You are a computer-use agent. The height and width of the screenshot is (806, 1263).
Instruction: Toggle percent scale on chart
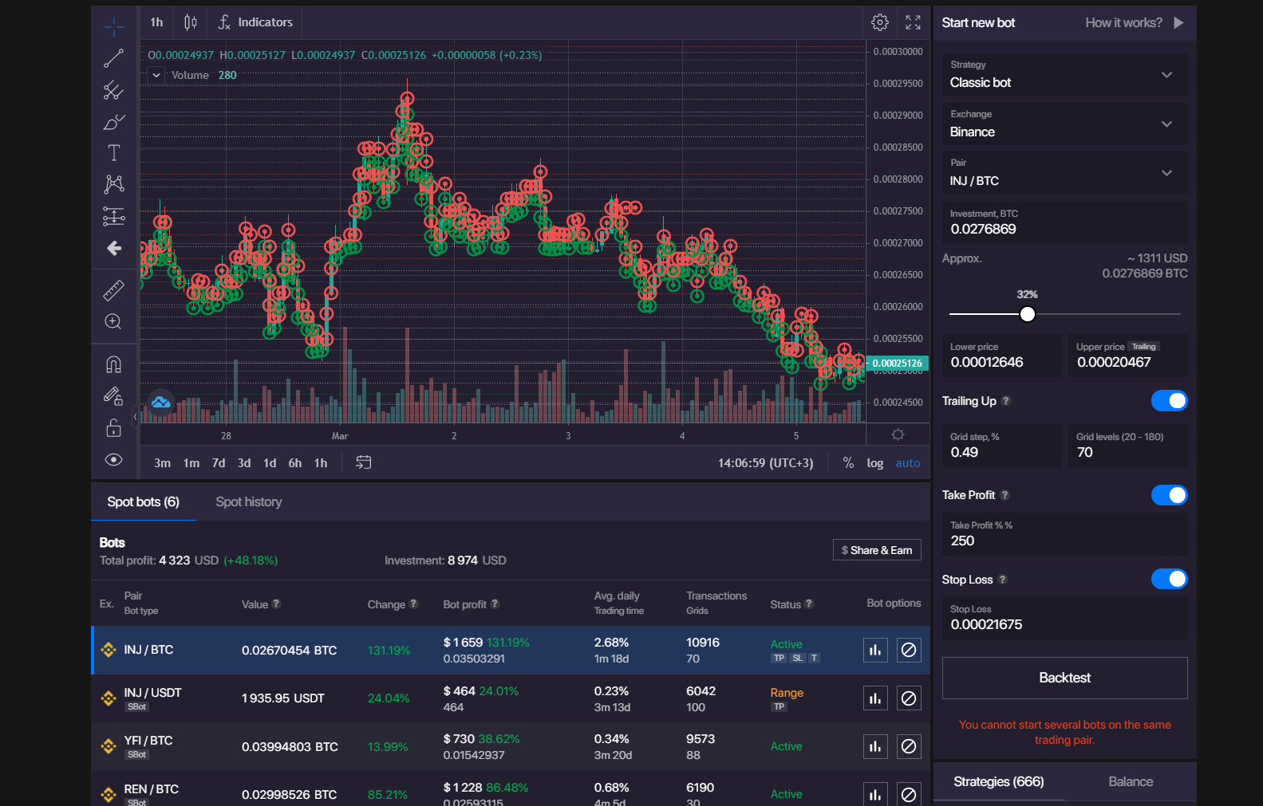pos(848,462)
